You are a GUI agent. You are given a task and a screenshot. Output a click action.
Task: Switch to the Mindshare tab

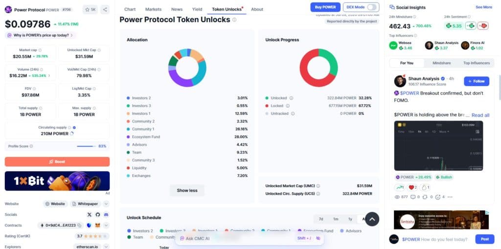coord(442,63)
